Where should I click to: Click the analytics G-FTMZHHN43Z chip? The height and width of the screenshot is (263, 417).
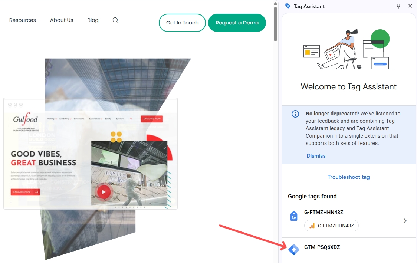[331, 226]
